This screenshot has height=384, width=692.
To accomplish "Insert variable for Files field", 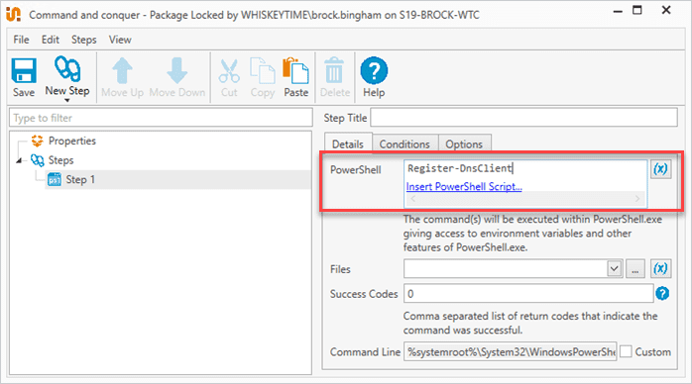I will [x=660, y=268].
